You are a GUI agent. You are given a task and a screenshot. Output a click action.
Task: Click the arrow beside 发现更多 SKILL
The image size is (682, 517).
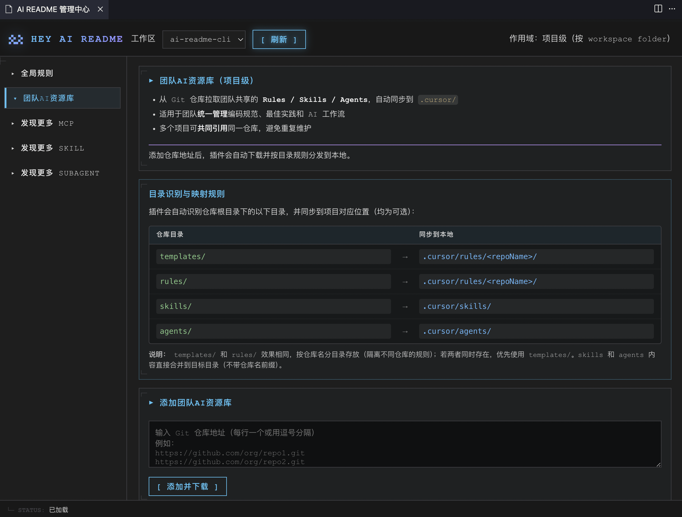[x=13, y=148]
